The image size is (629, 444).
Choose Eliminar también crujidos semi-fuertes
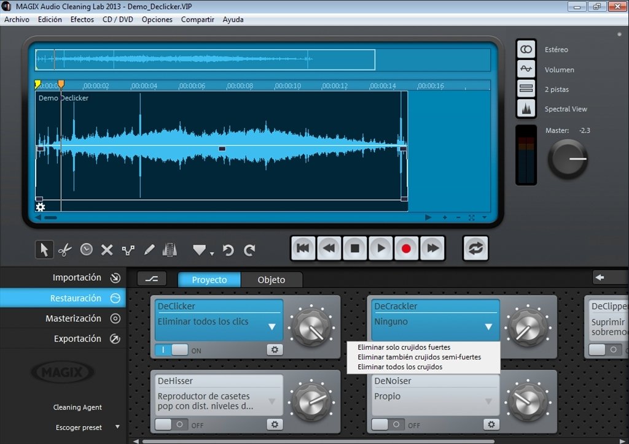(419, 357)
